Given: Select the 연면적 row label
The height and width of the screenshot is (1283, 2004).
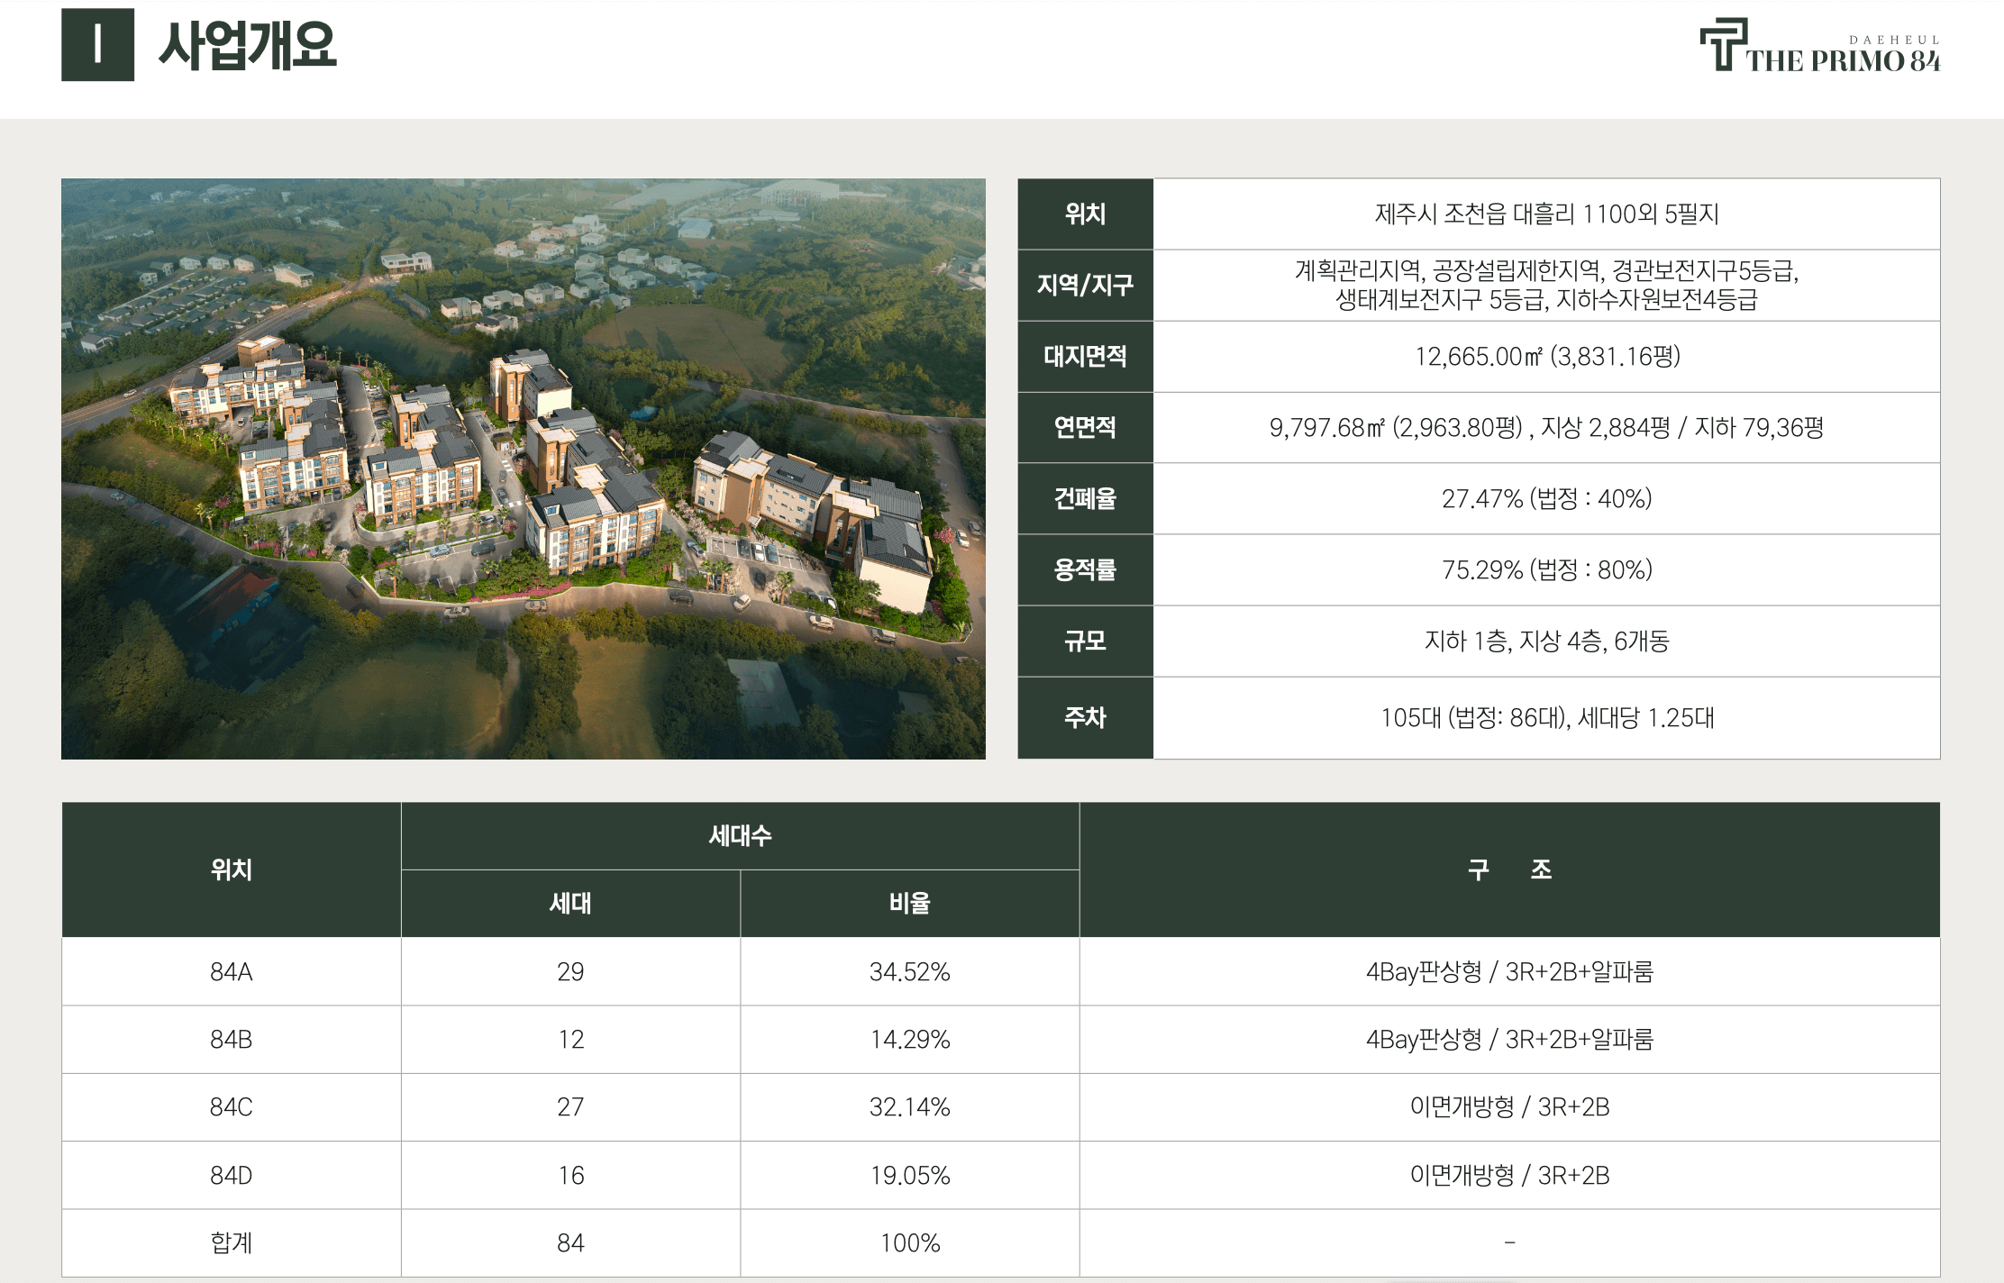Looking at the screenshot, I should [x=1085, y=428].
